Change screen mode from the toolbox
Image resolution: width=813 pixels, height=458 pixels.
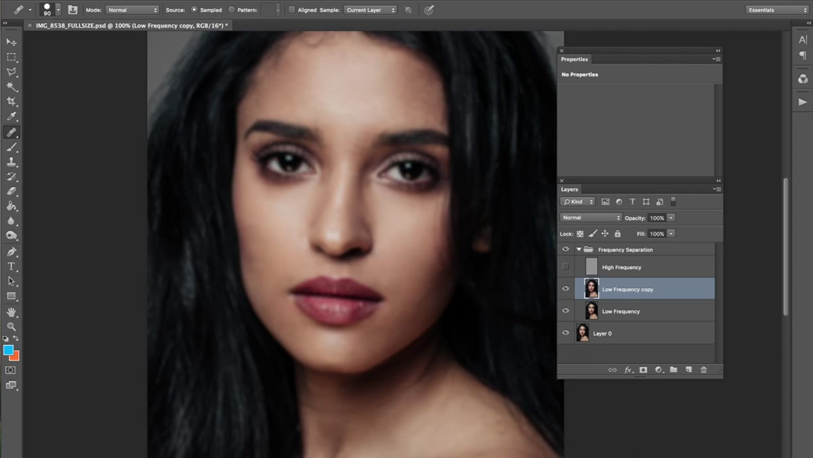[11, 386]
